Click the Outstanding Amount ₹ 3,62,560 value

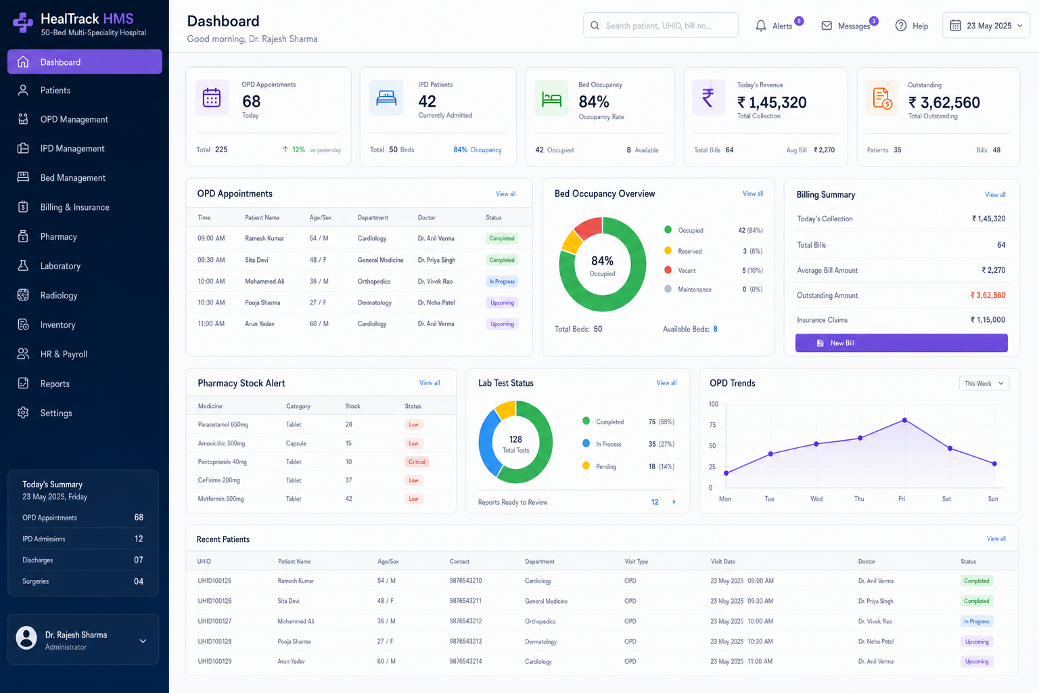pos(988,295)
